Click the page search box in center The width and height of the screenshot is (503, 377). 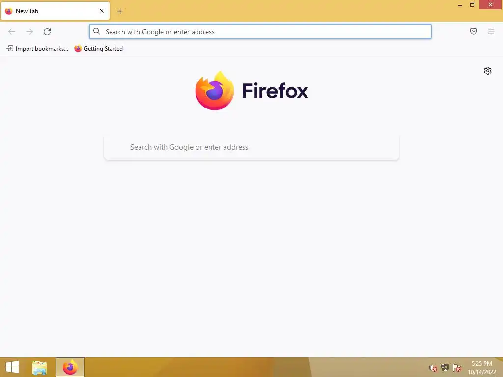[251, 147]
